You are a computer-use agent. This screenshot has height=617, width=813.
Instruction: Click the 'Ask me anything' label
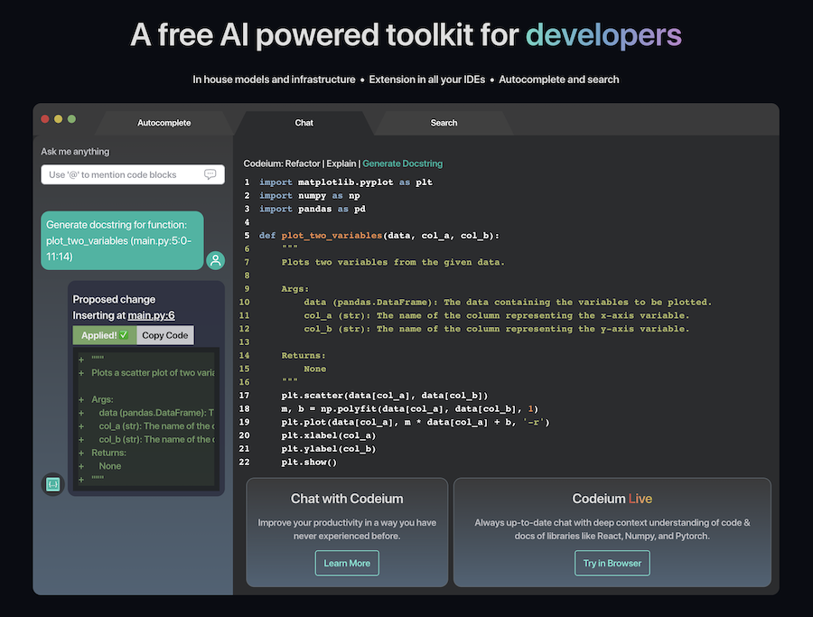(x=75, y=152)
